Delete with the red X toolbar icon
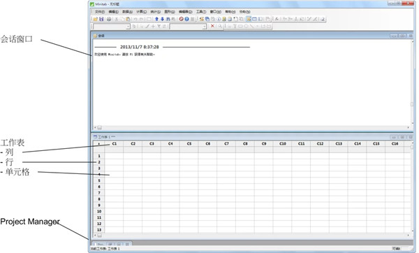 (x=212, y=27)
